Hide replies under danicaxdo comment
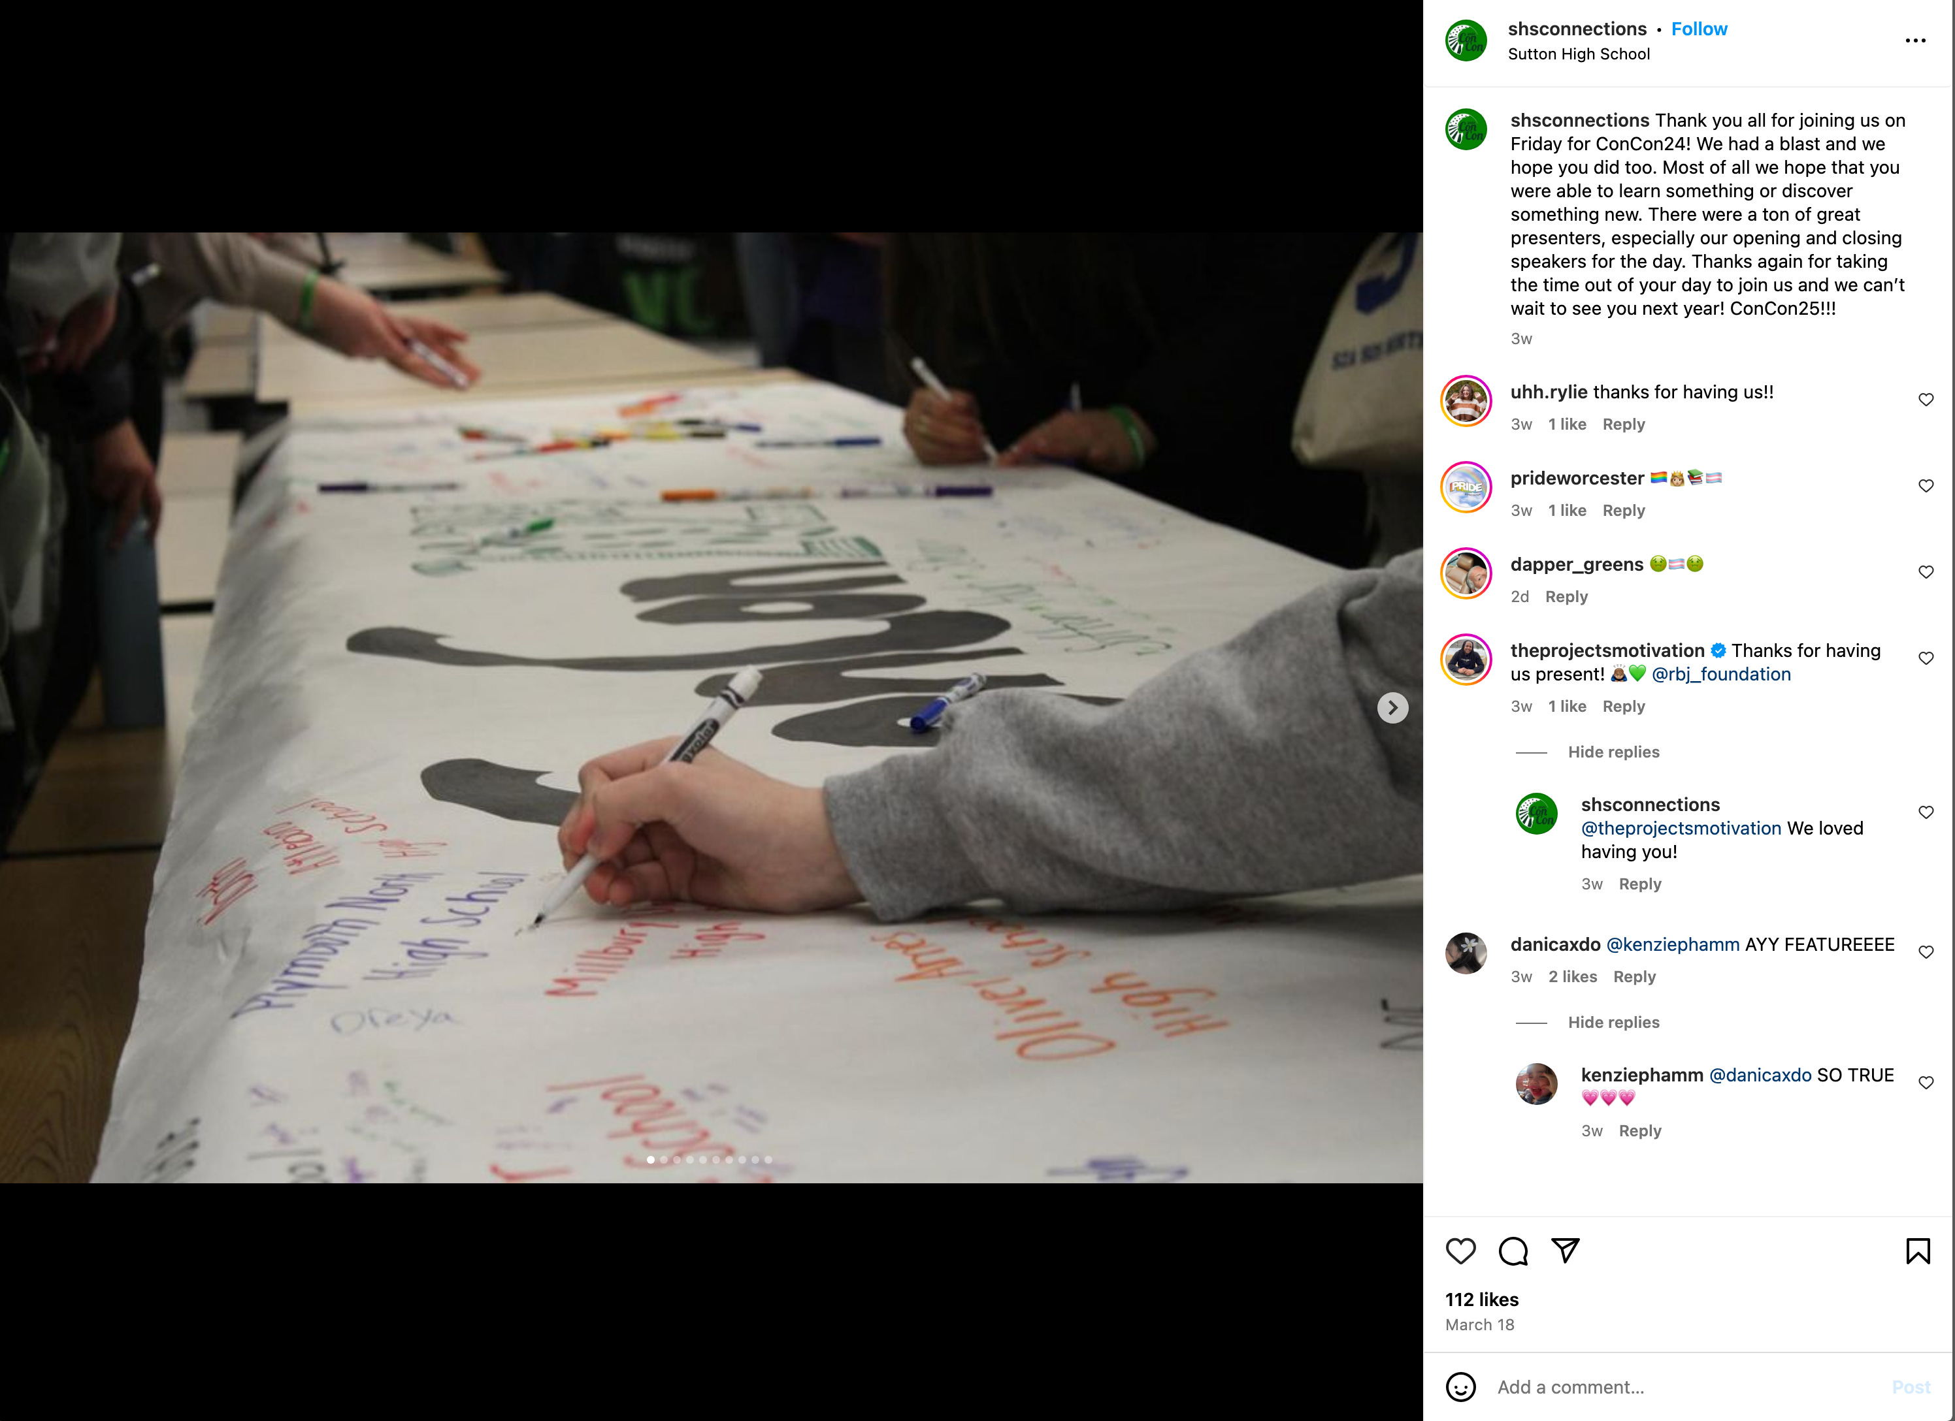The image size is (1955, 1421). pos(1613,1022)
